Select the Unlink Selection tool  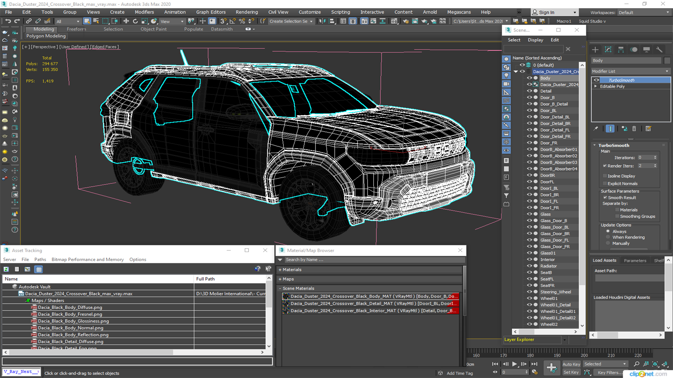(x=38, y=21)
